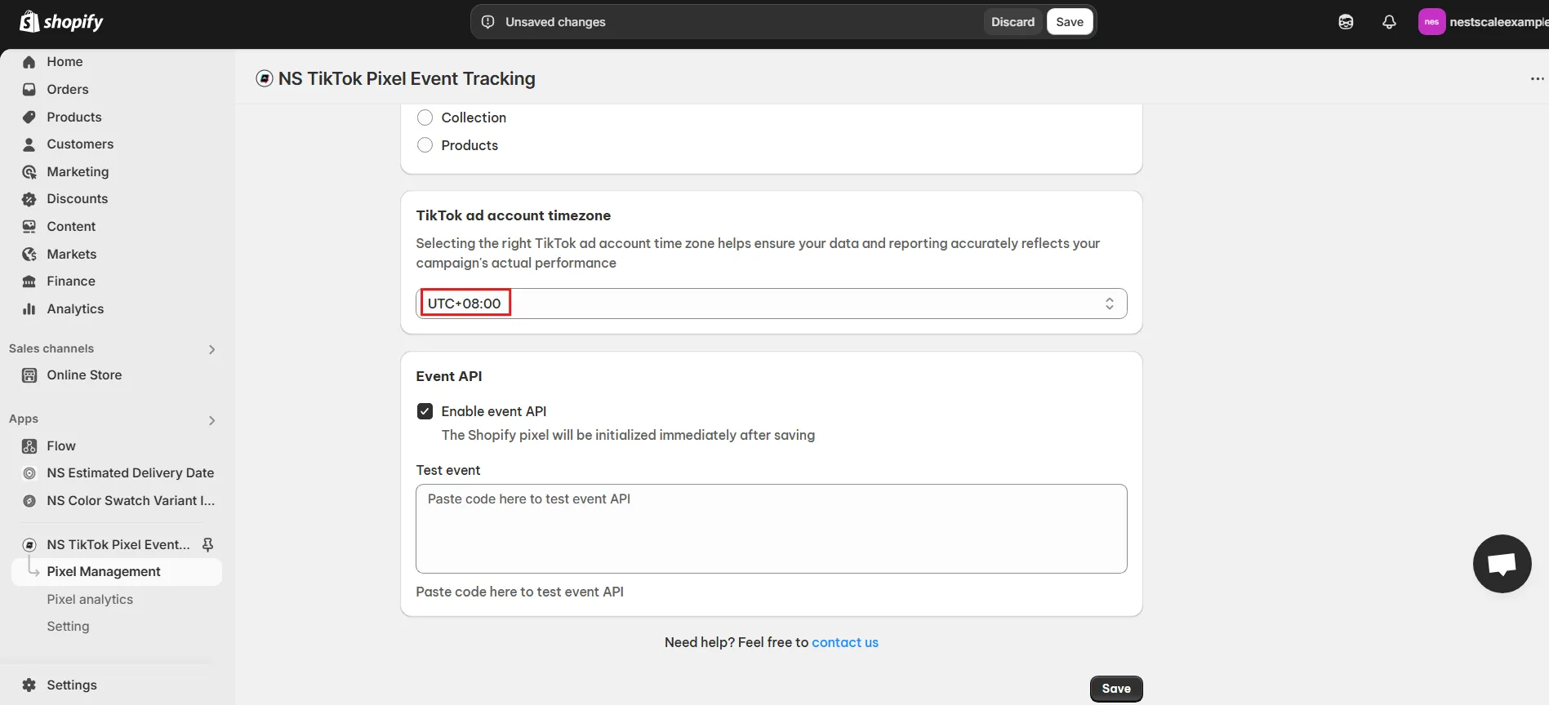
Task: Unpin the NS TikTok Pixel app
Action: (x=207, y=545)
